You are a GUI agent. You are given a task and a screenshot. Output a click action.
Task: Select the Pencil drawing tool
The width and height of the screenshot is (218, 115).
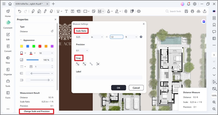click(45, 11)
